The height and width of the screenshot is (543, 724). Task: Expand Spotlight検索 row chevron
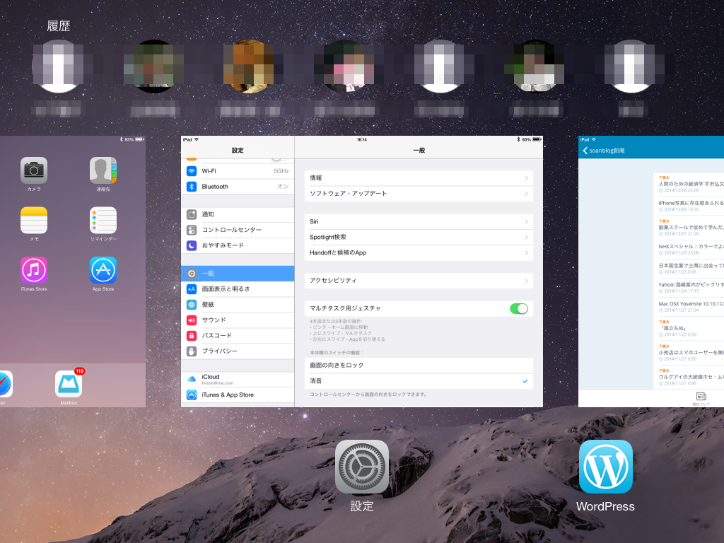click(526, 238)
